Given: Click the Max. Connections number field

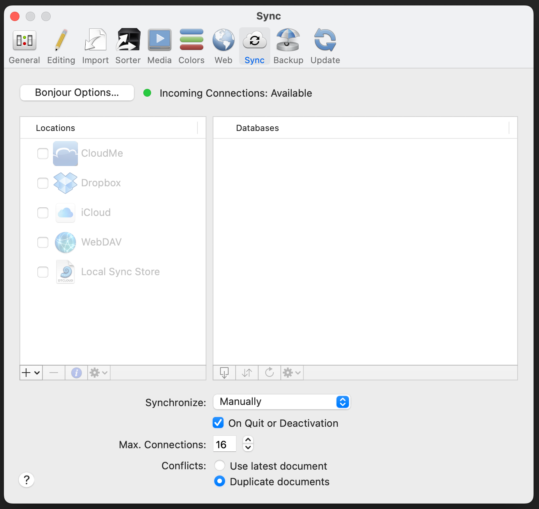Looking at the screenshot, I should point(224,444).
